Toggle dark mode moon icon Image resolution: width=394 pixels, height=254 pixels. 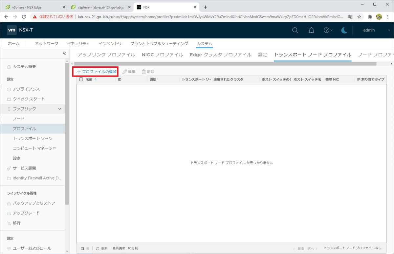344,30
